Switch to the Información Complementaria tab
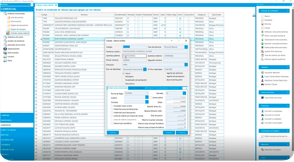 coord(156,87)
